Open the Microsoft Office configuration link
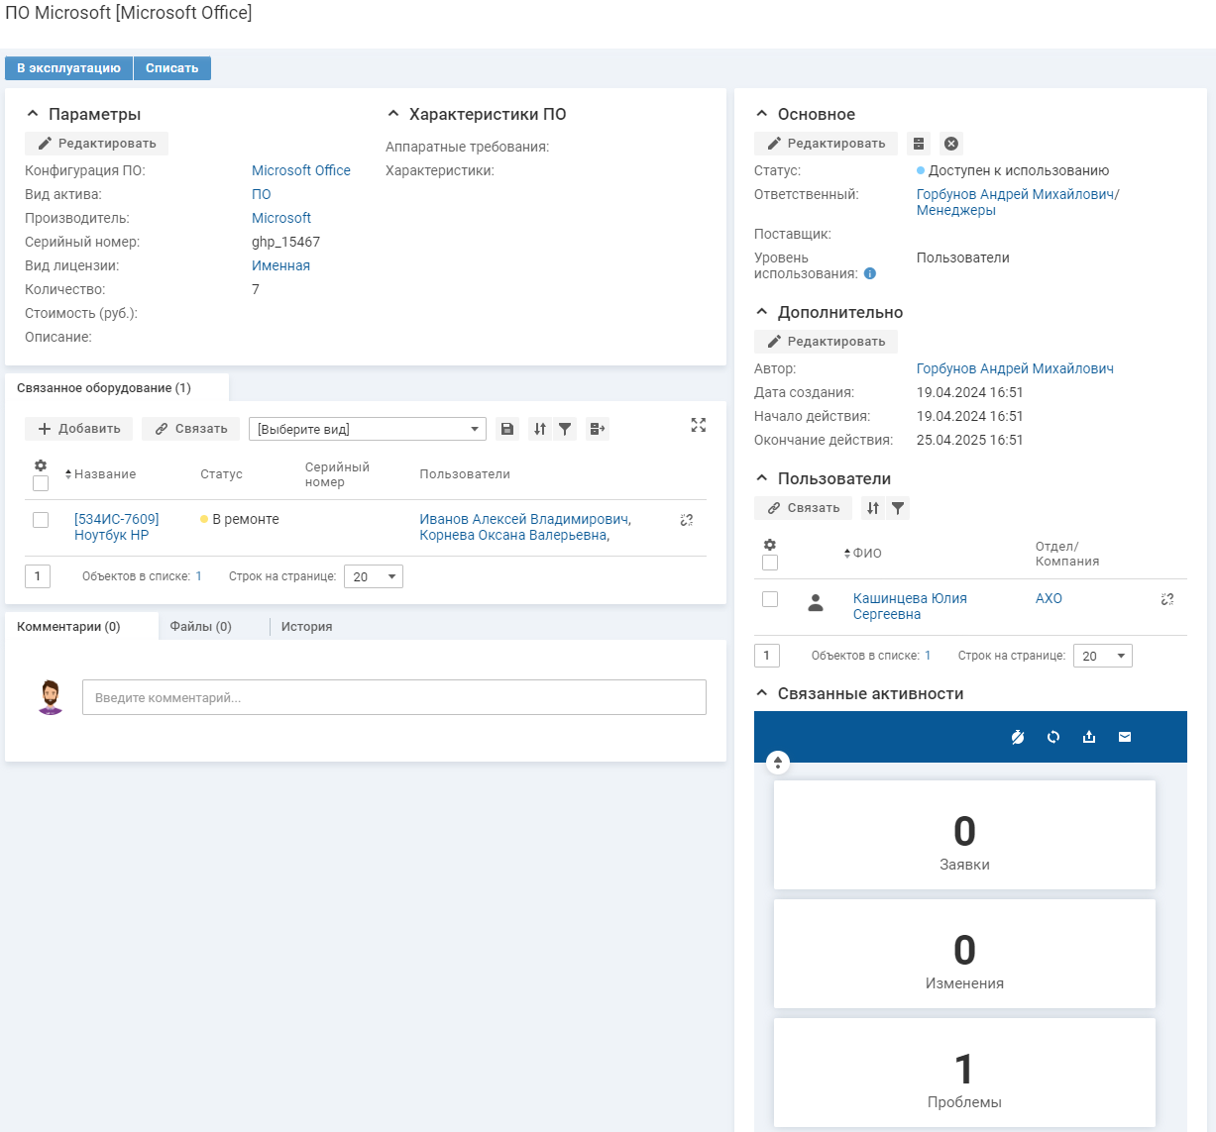The width and height of the screenshot is (1216, 1132). pos(300,170)
